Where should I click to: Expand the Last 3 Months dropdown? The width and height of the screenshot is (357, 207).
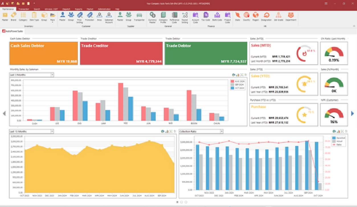point(52,75)
